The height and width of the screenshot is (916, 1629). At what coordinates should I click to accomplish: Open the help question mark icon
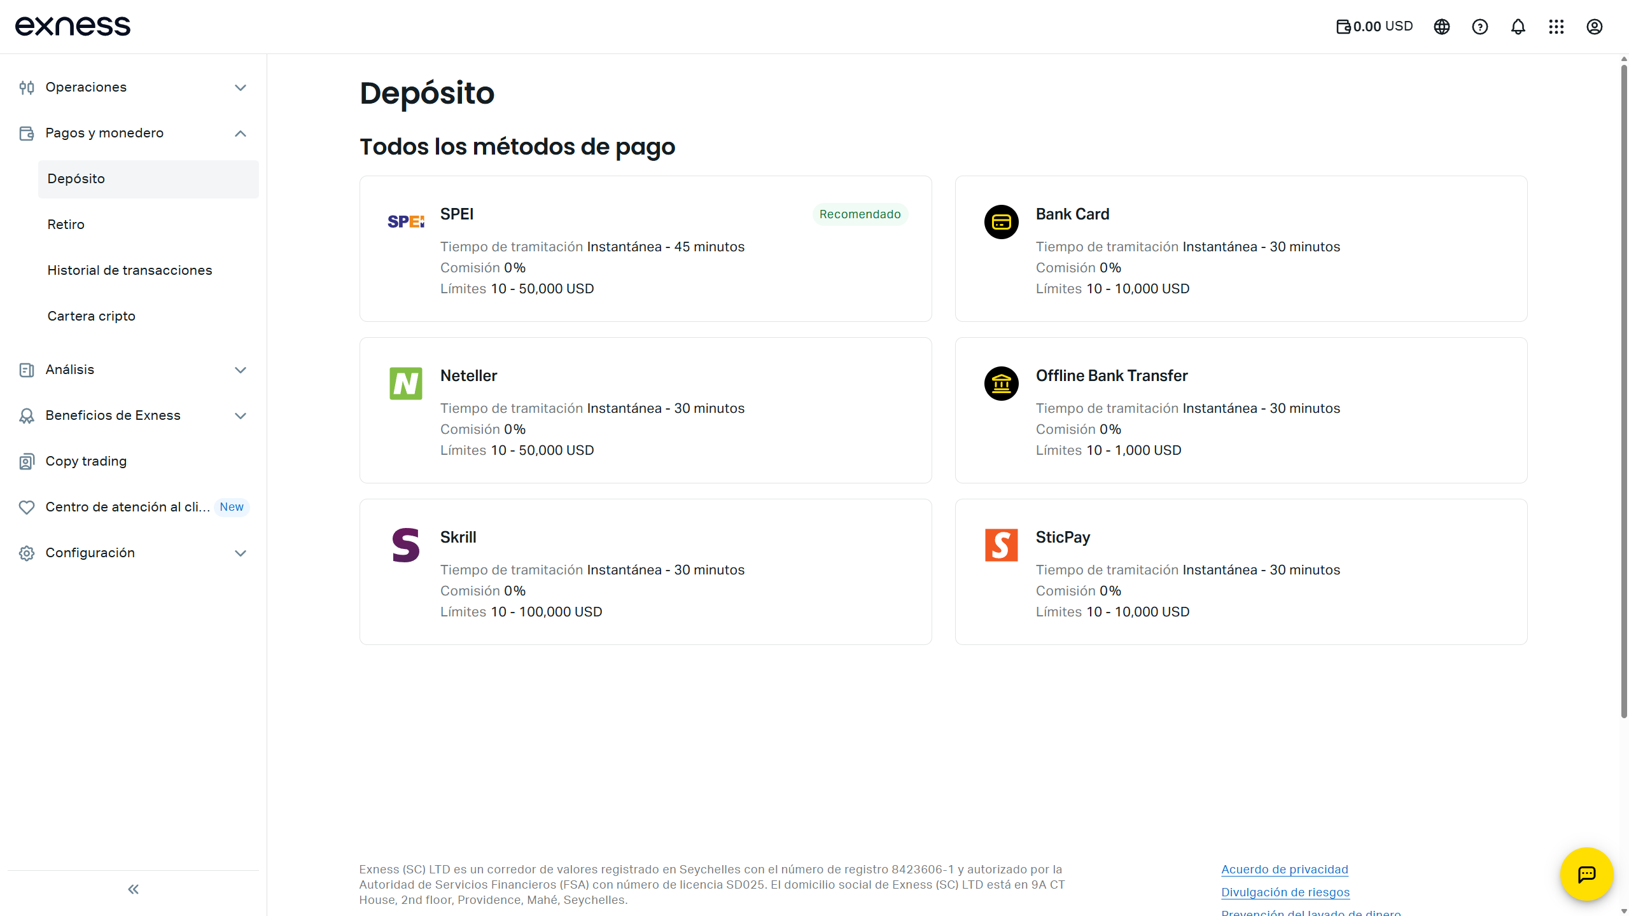coord(1480,27)
